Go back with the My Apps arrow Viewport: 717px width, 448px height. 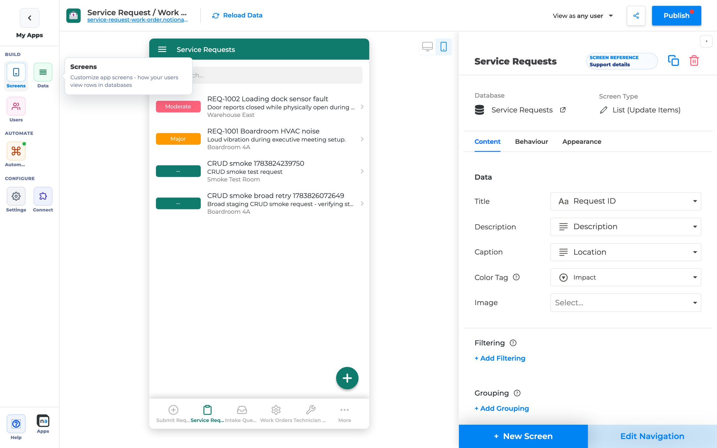[30, 18]
